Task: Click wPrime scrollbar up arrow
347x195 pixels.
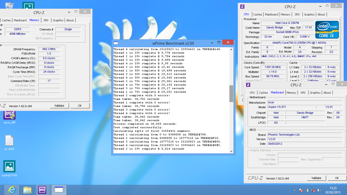Action: 231,50
